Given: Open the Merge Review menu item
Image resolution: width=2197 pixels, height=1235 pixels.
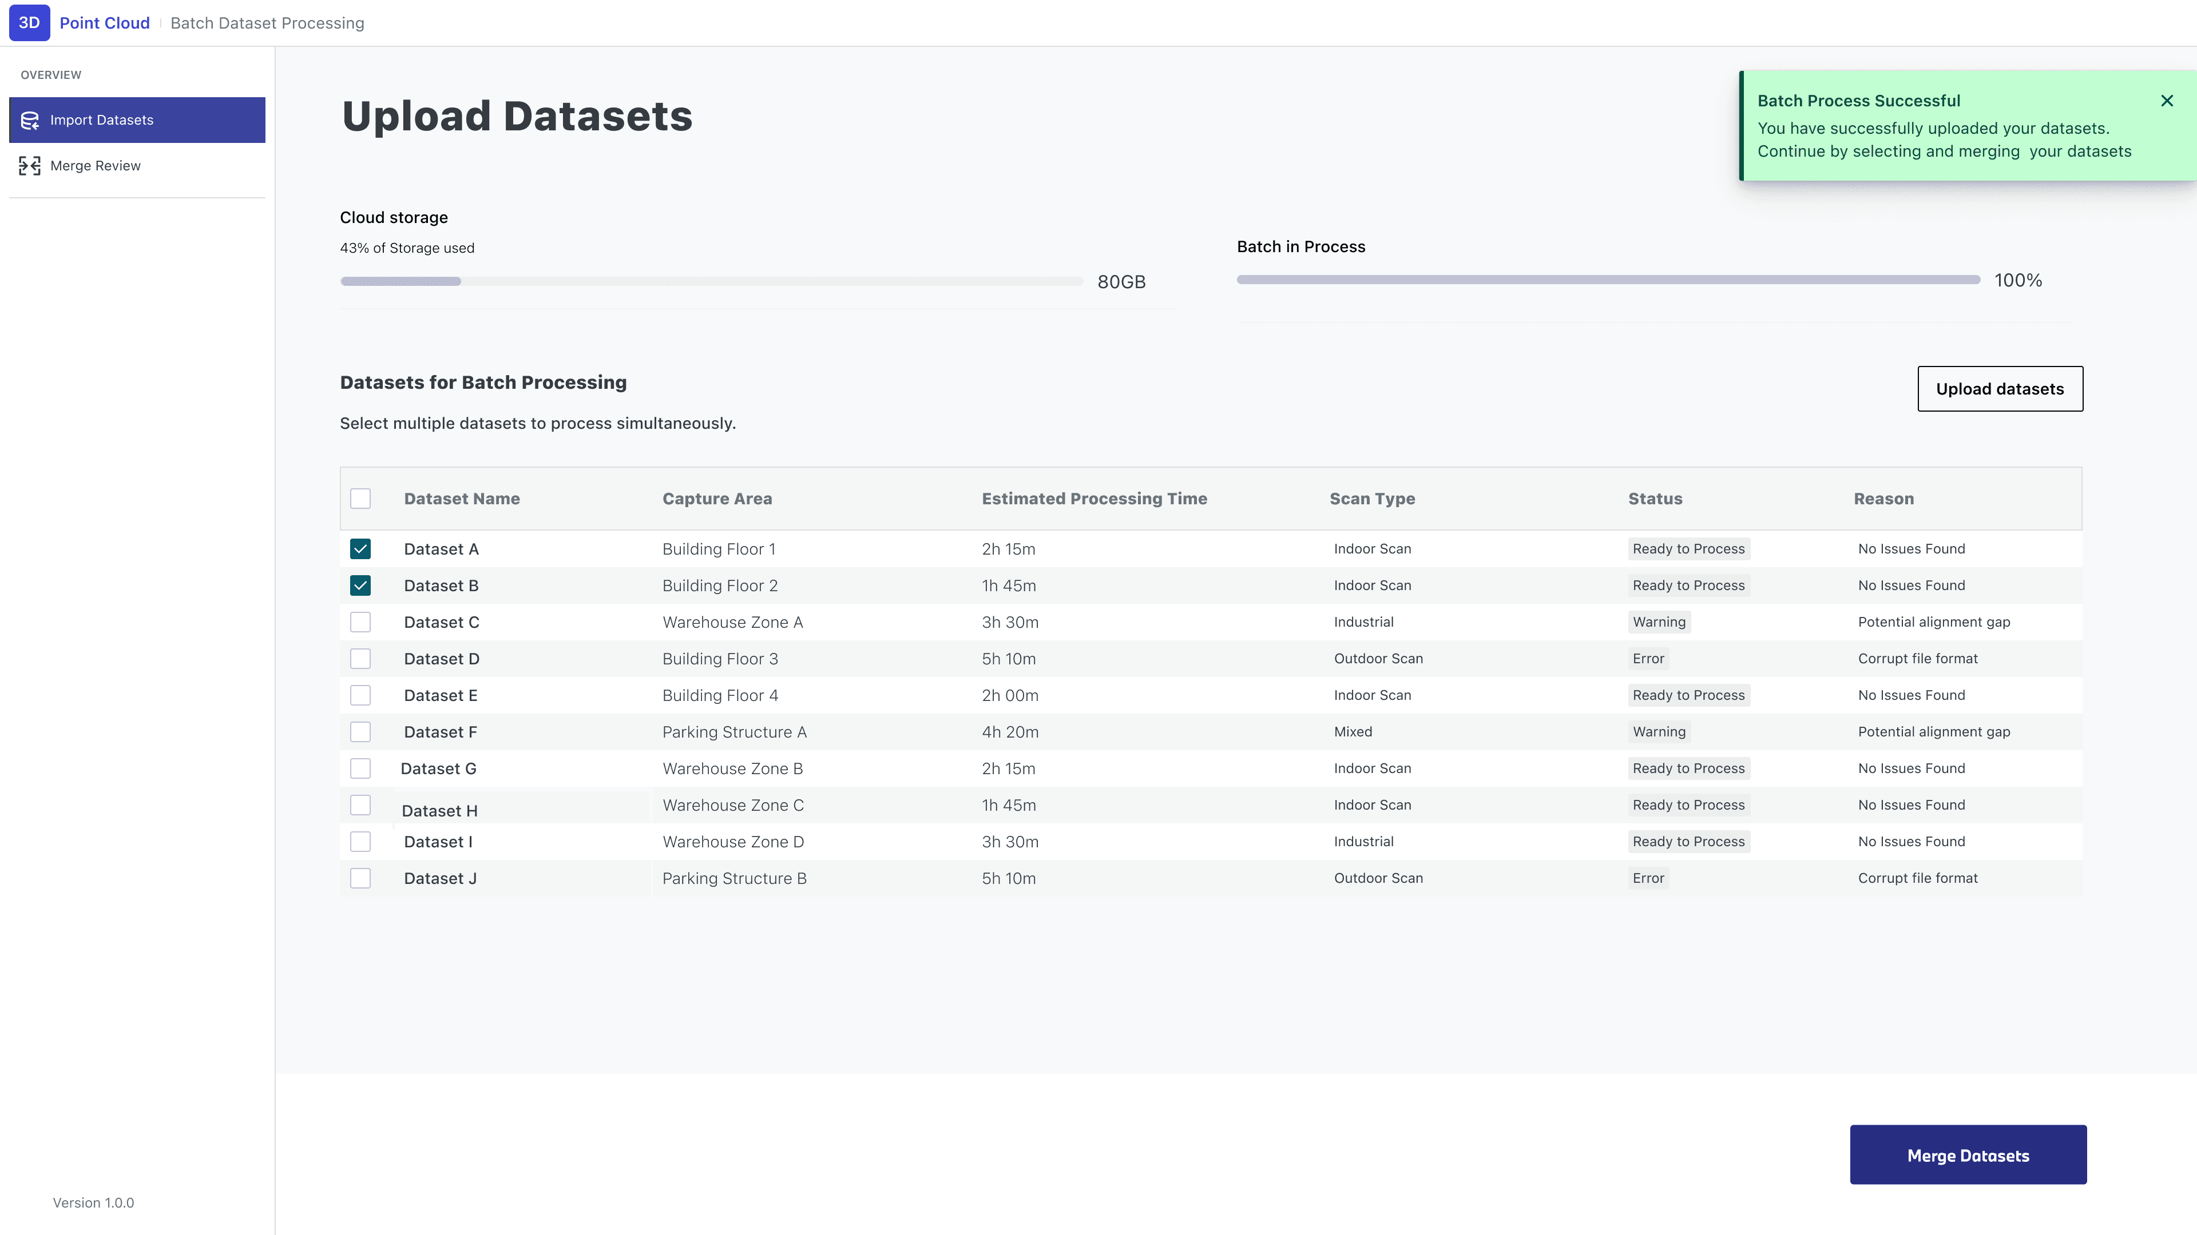Looking at the screenshot, I should (x=96, y=165).
